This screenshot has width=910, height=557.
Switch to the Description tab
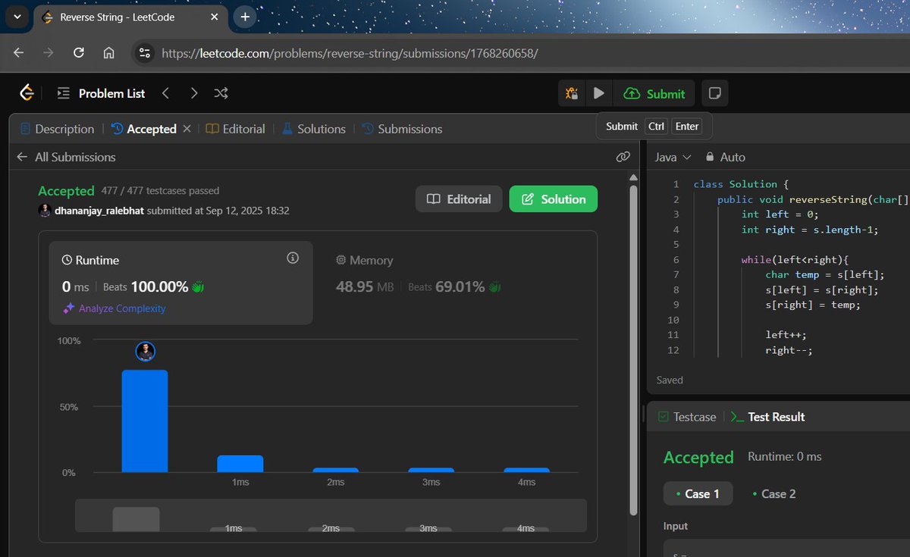click(57, 129)
